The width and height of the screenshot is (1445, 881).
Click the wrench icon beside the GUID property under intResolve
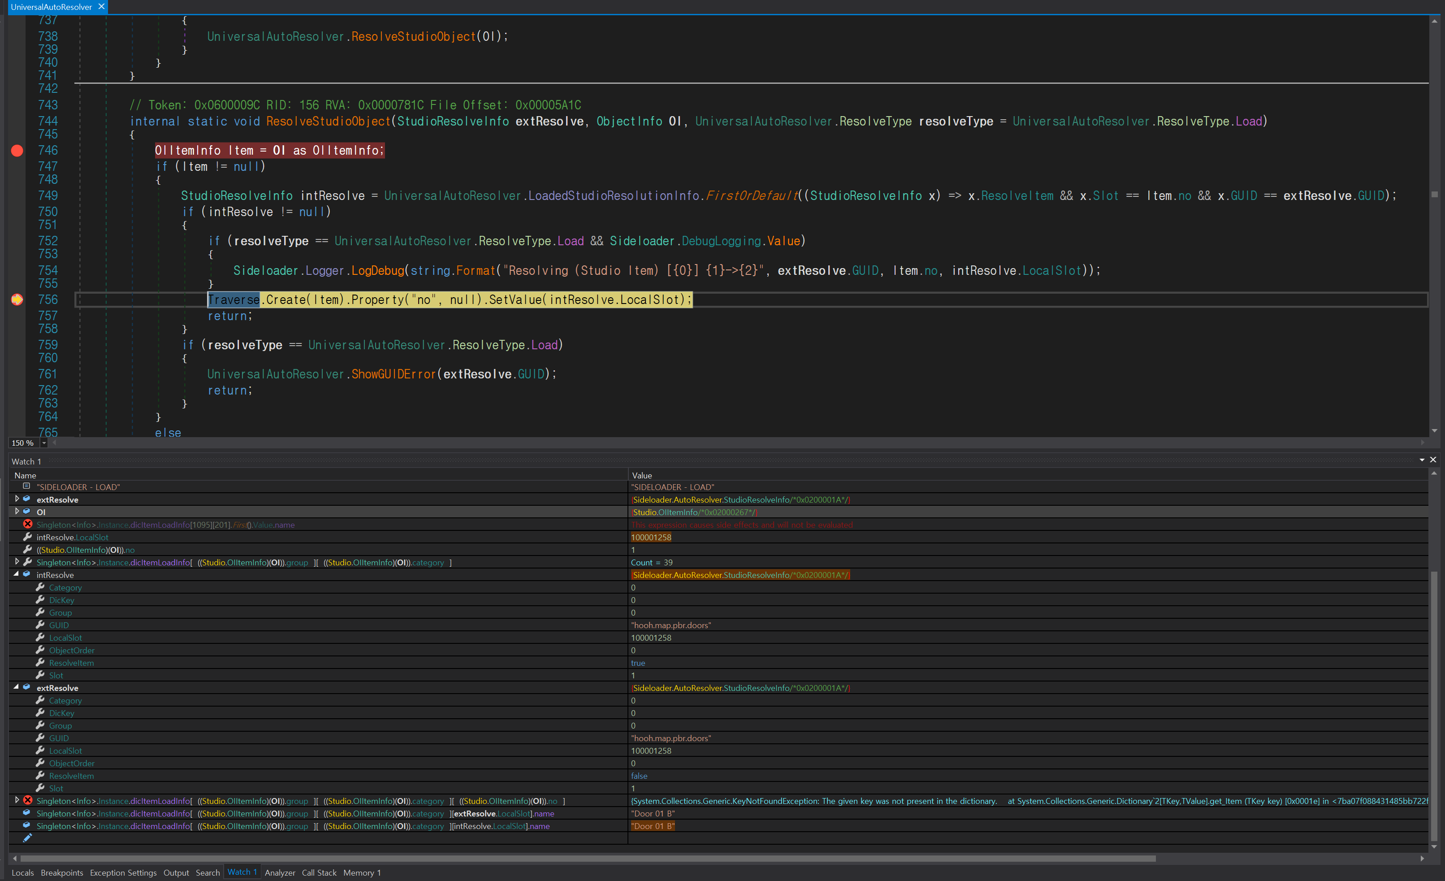[40, 625]
